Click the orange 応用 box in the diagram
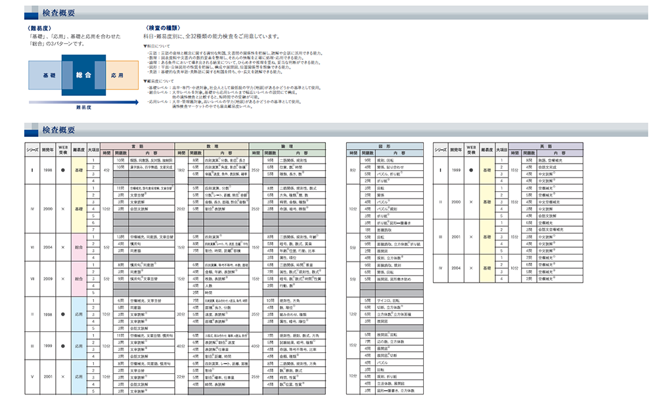This screenshot has height=401, width=657. (116, 76)
